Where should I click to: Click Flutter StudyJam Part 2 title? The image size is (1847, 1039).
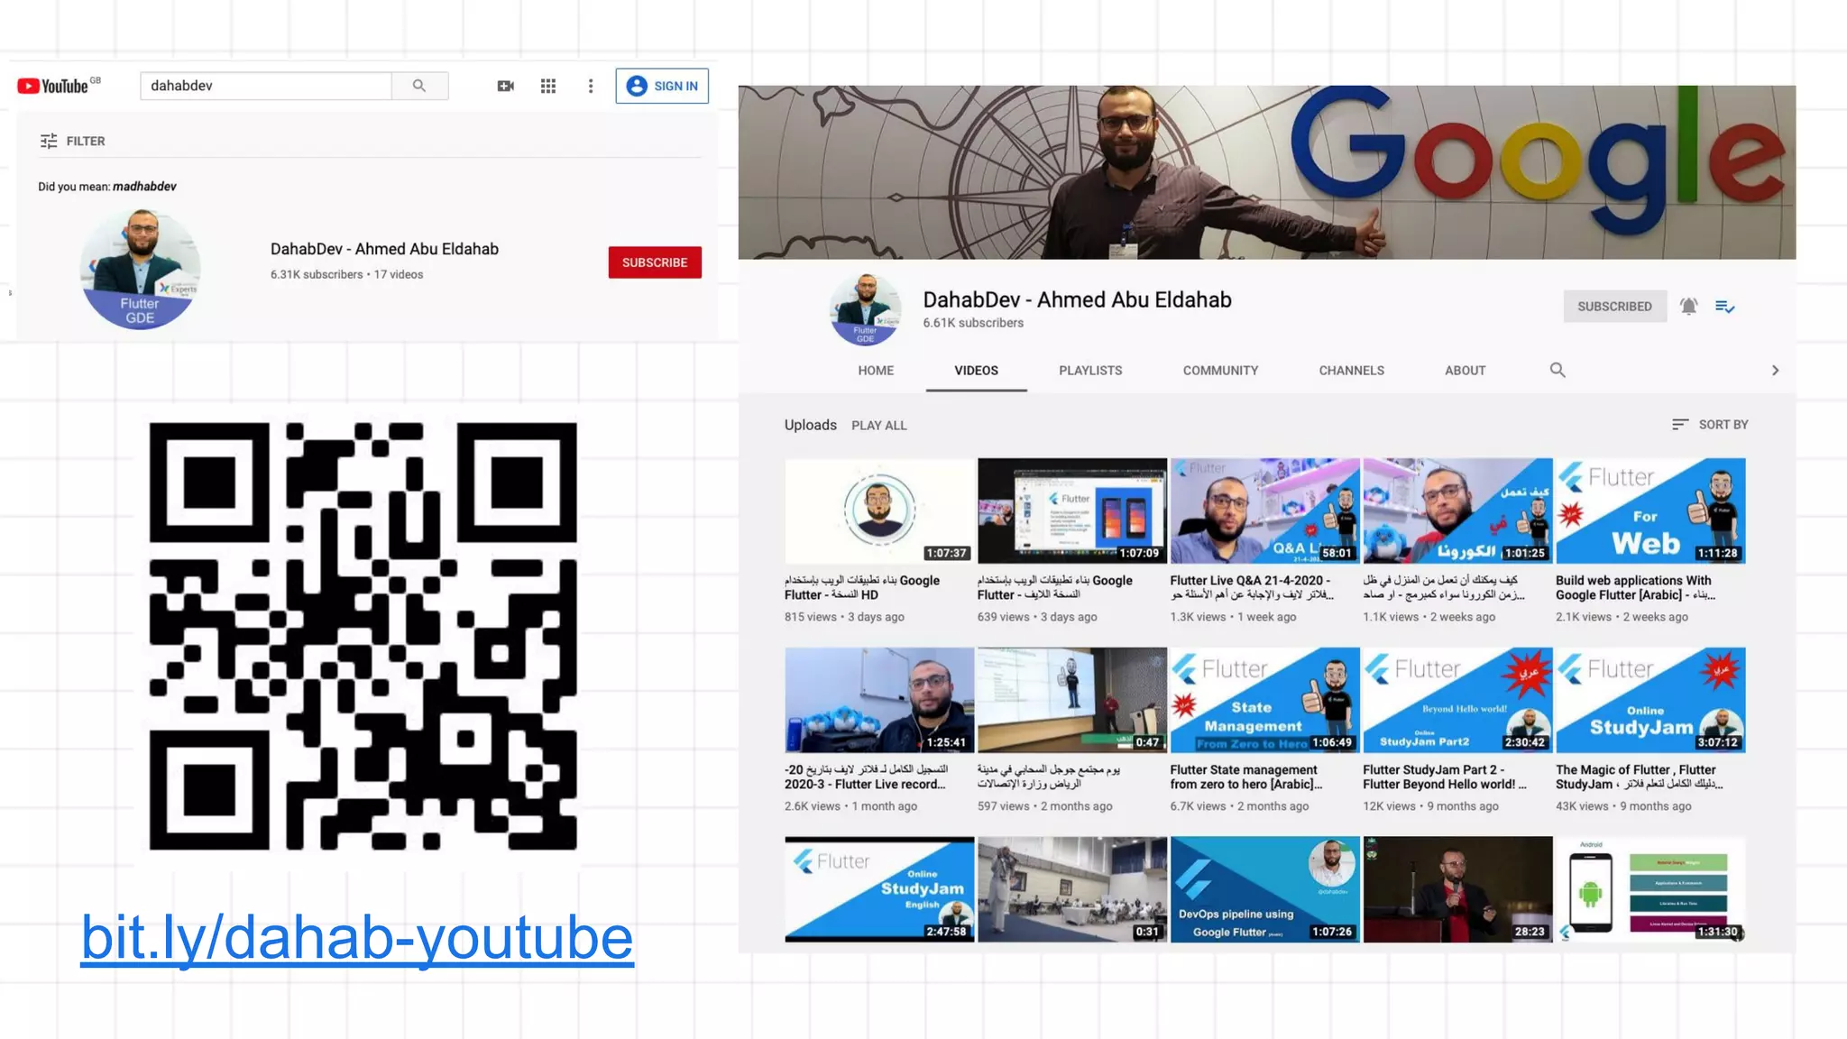[1445, 777]
